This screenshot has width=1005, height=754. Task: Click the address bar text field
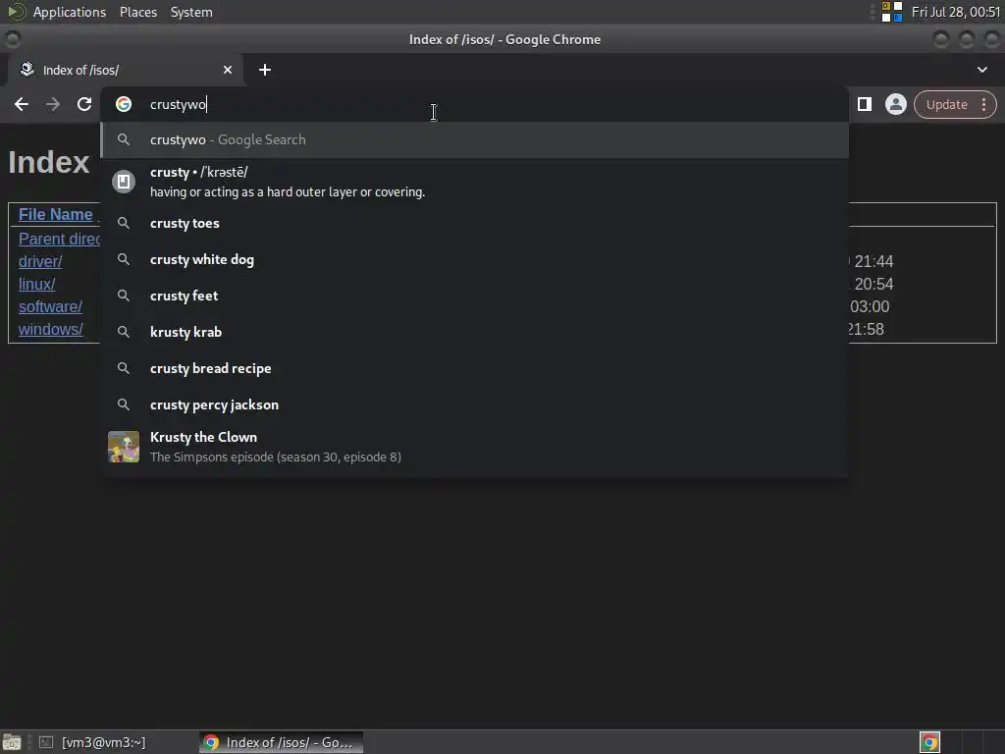(474, 104)
